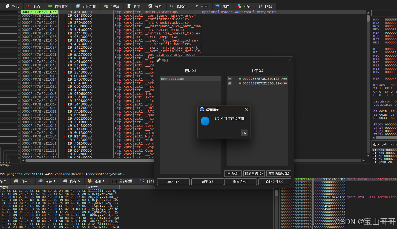The width and height of the screenshot is (397, 229).
Task: Open the 句柄 handles tab
Action: [x=244, y=6]
